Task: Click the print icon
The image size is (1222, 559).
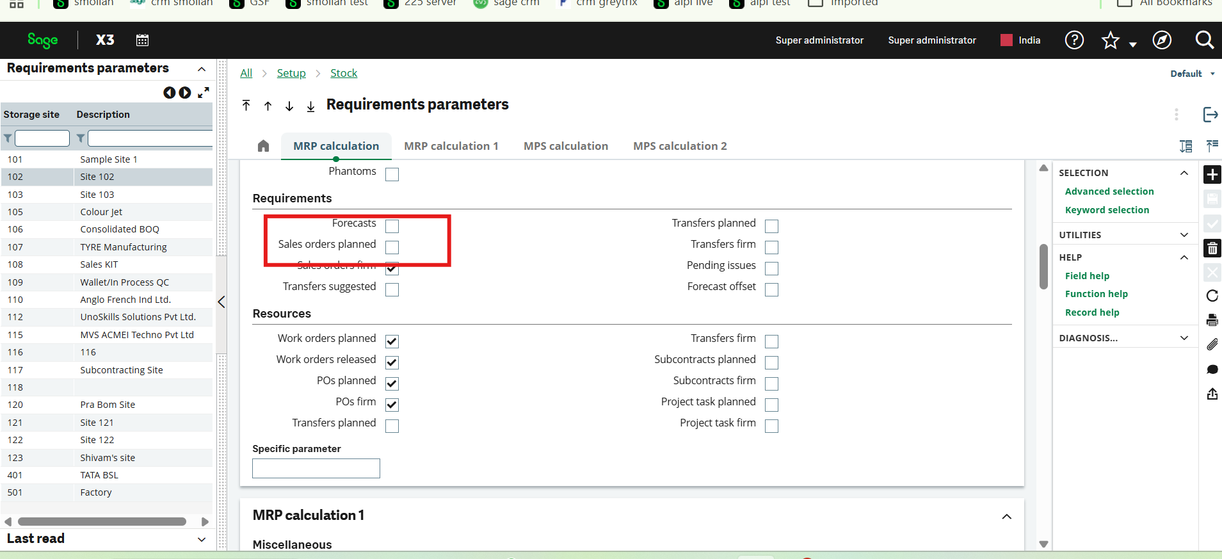Action: pyautogui.click(x=1212, y=320)
